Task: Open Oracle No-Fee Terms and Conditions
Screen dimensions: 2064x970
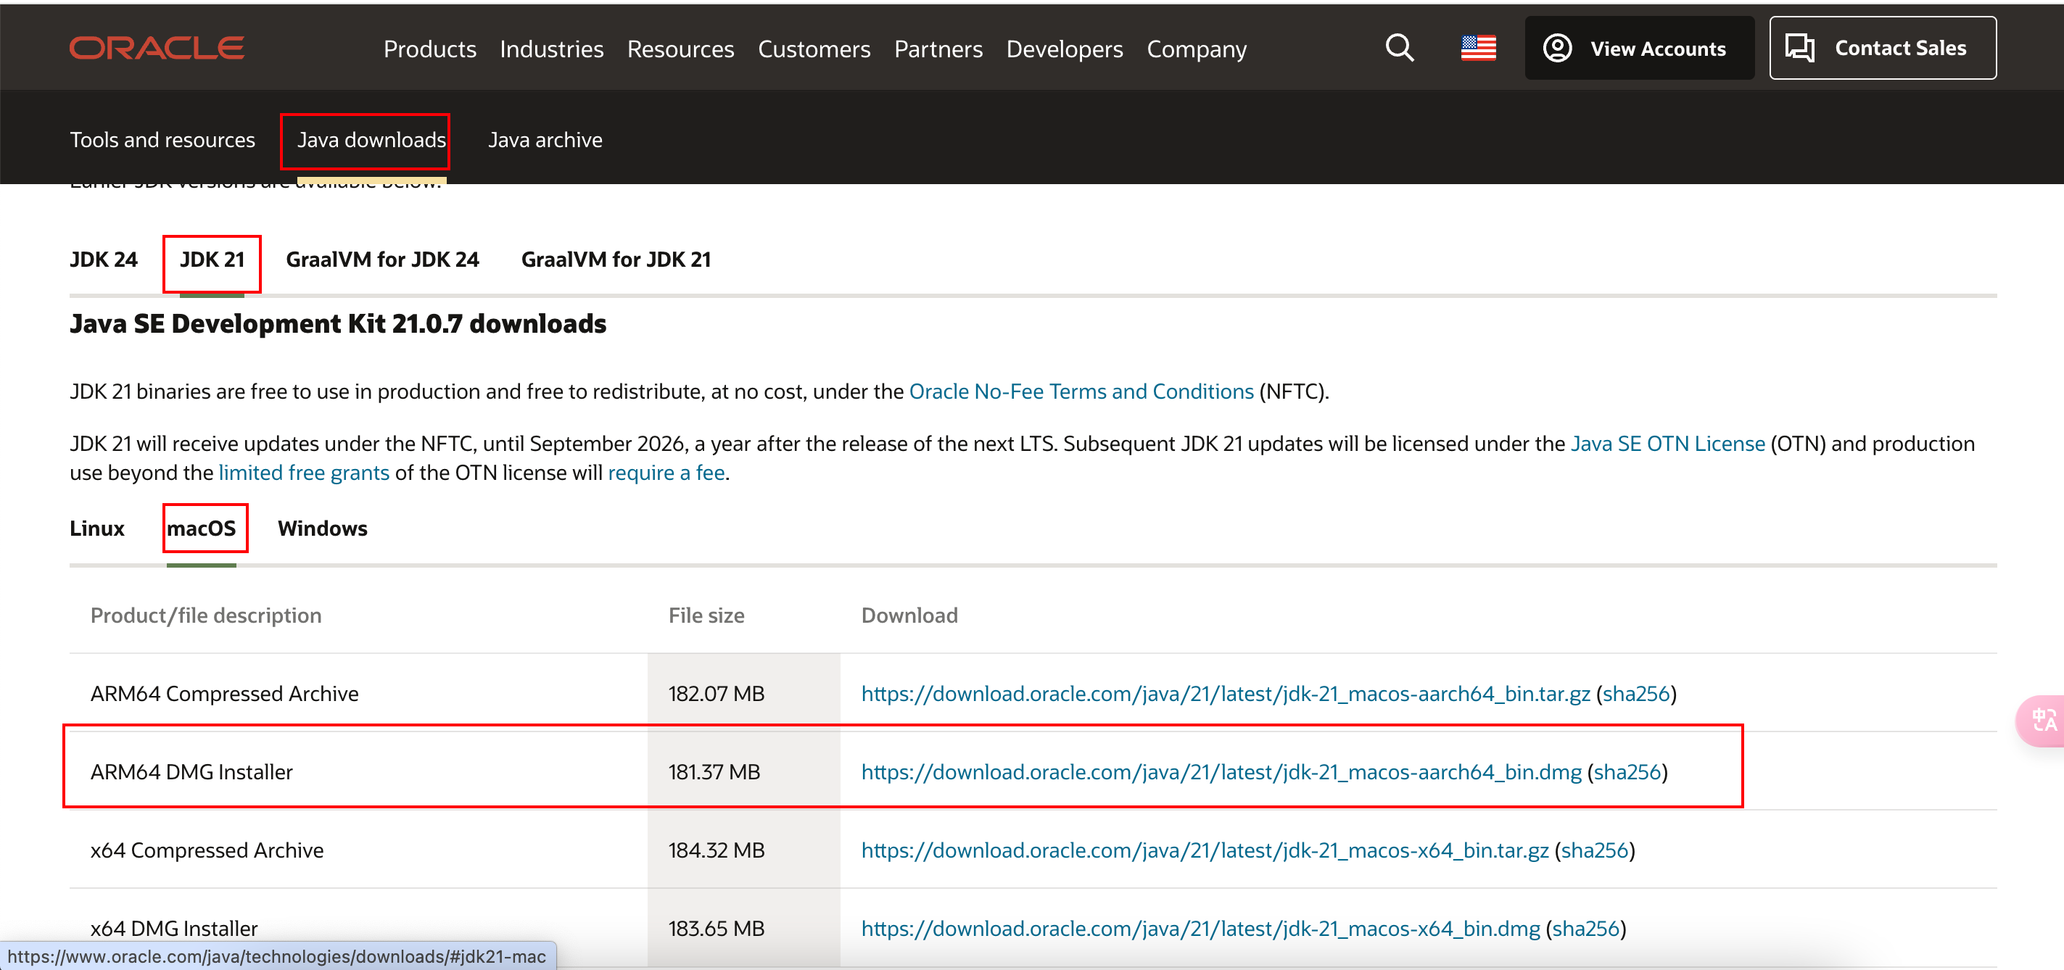Action: (1081, 391)
